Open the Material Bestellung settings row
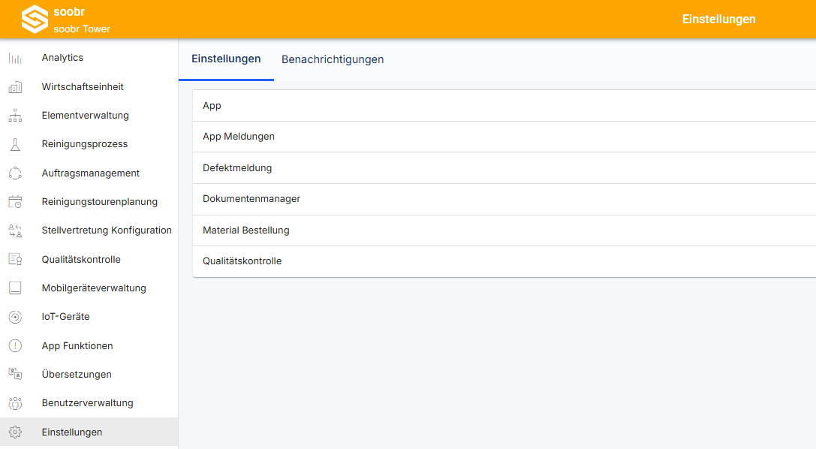Screen dimensions: 816x449 504,231
